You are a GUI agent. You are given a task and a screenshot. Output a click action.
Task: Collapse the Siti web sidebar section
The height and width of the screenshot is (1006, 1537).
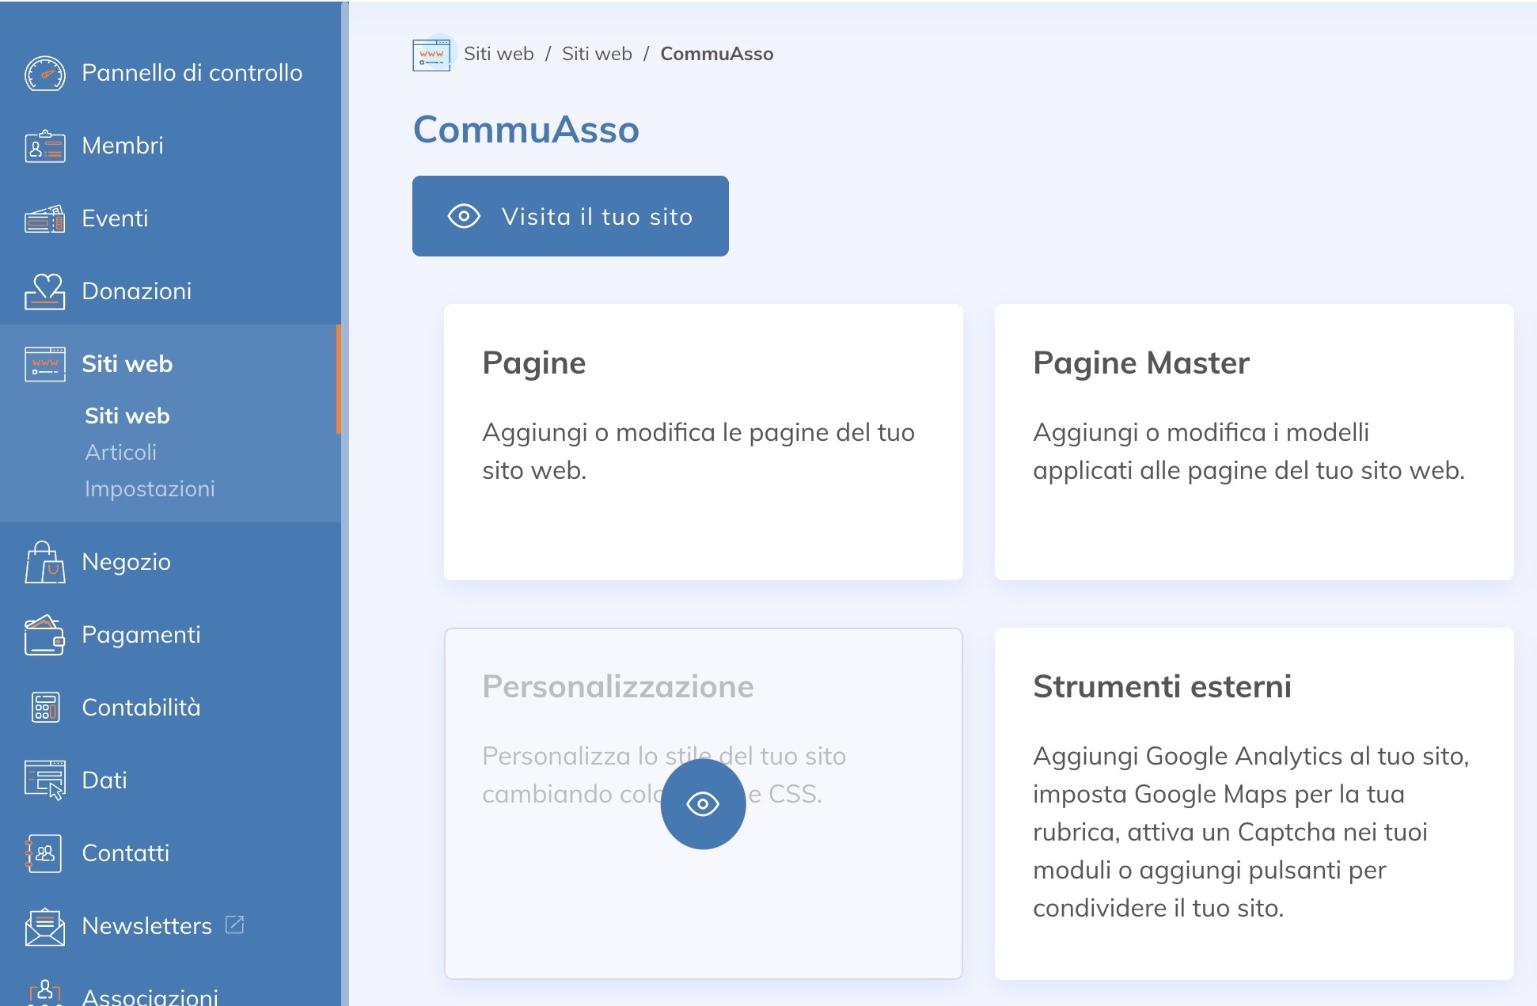coord(127,364)
